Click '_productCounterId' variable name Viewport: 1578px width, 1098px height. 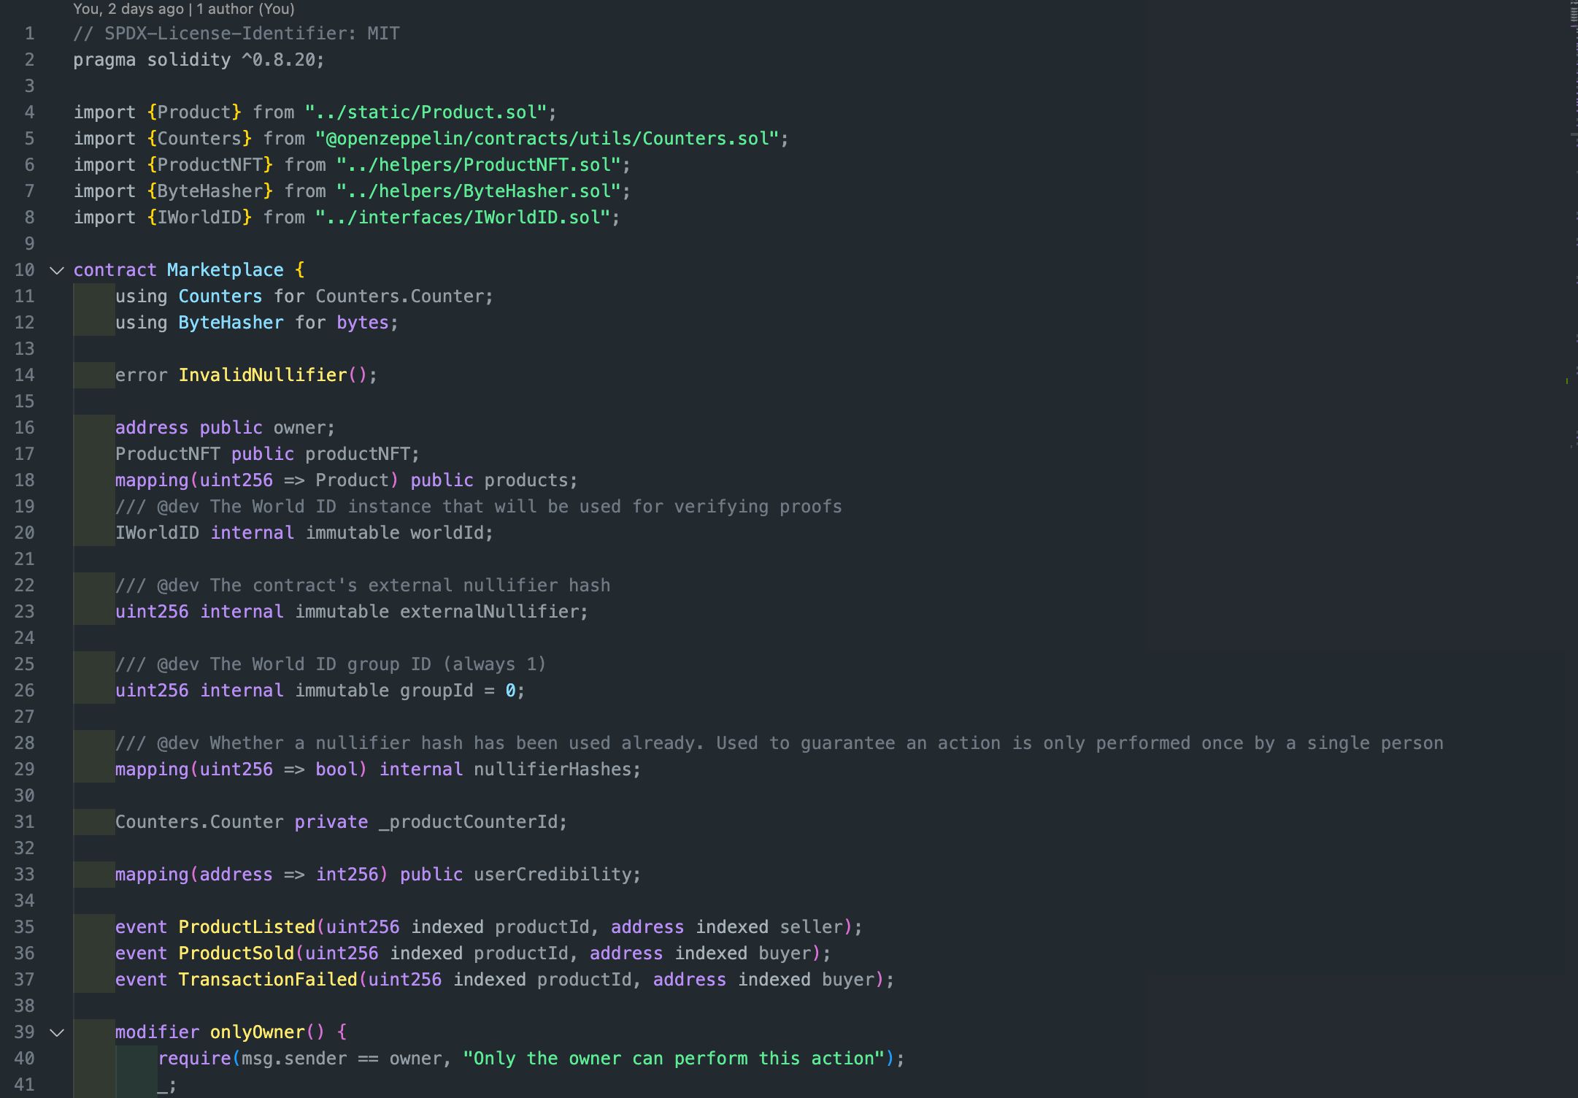pos(468,822)
